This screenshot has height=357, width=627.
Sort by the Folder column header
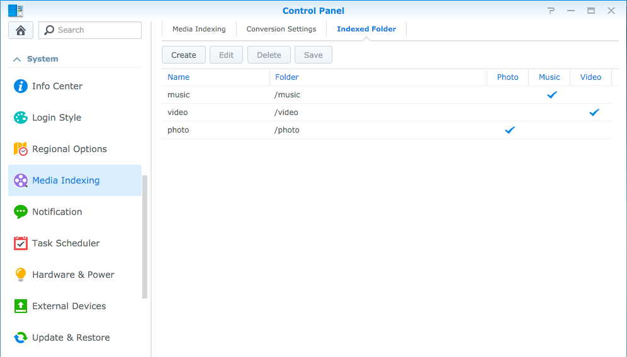(287, 77)
